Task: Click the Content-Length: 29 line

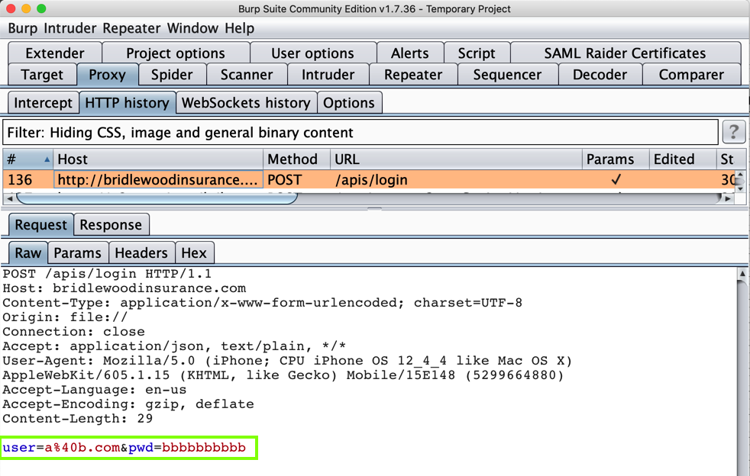Action: click(77, 419)
